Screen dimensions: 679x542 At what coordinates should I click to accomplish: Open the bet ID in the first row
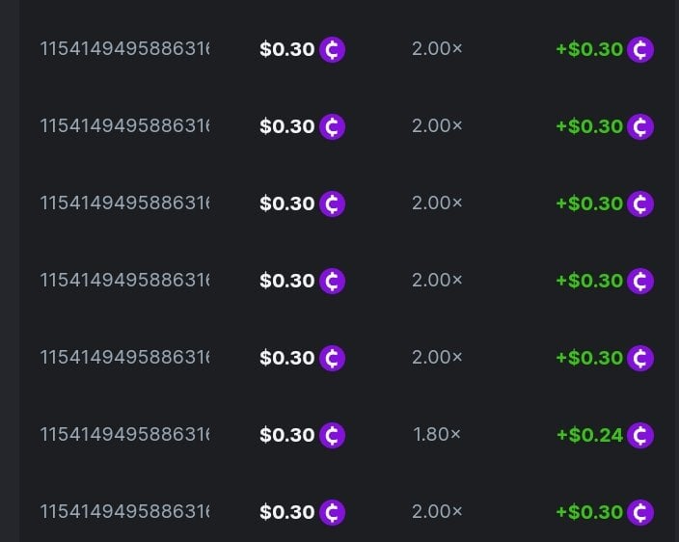pyautogui.click(x=124, y=49)
